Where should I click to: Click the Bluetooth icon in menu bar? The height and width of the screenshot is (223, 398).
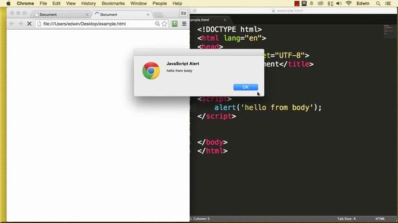[330, 3]
